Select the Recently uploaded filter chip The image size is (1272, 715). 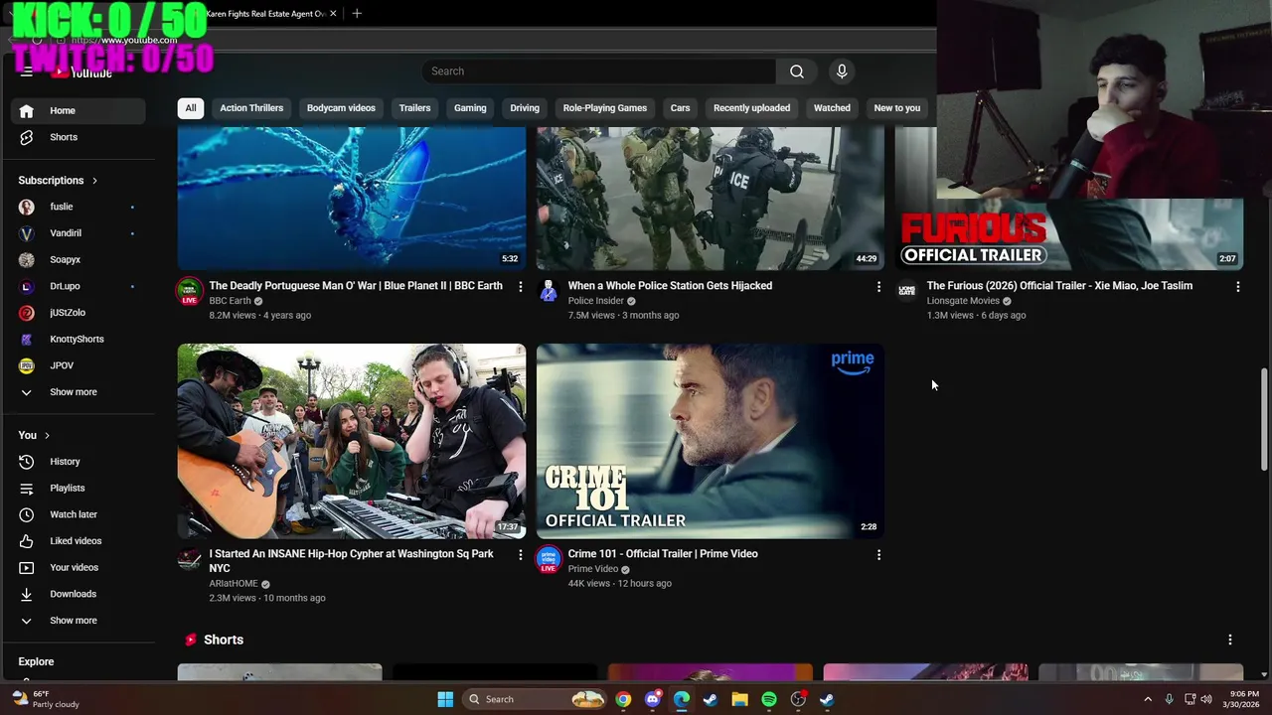(x=751, y=108)
